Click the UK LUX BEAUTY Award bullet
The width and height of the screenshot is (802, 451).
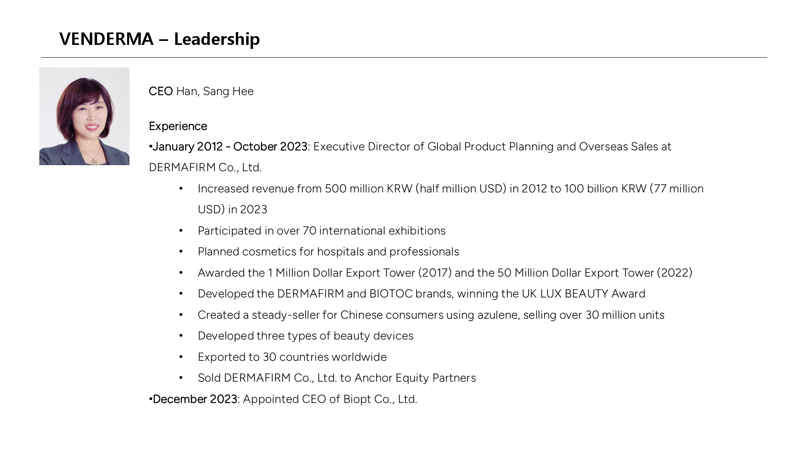tap(421, 294)
